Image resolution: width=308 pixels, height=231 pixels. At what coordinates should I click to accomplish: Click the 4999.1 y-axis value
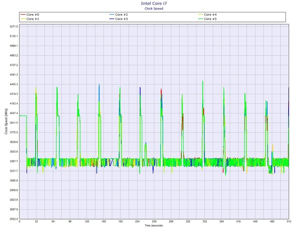coord(13,46)
